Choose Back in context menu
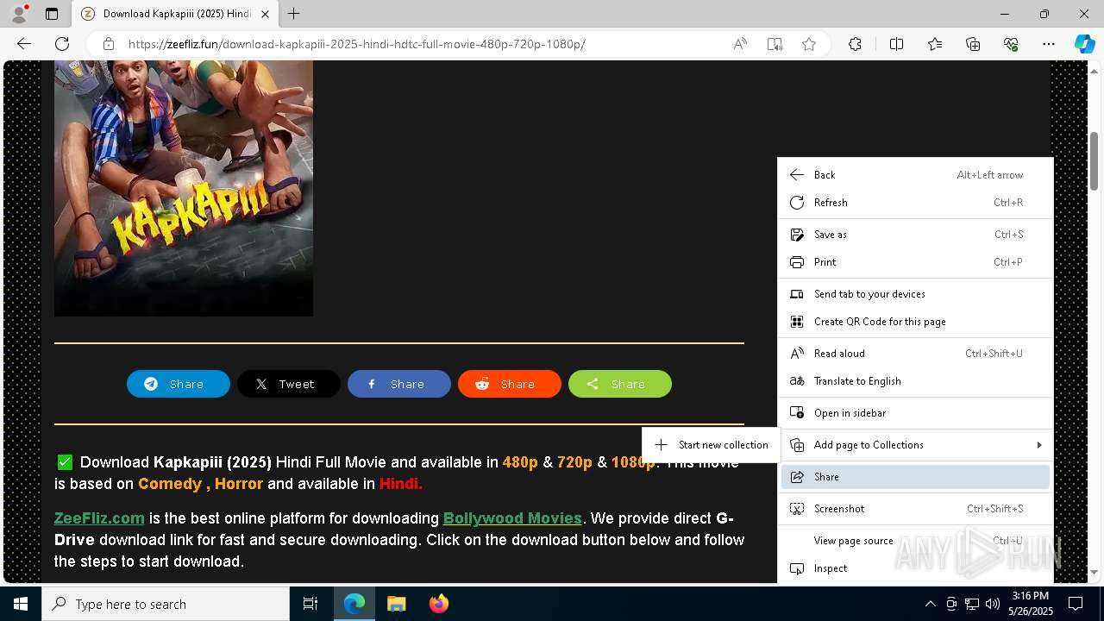1104x621 pixels. 915,175
